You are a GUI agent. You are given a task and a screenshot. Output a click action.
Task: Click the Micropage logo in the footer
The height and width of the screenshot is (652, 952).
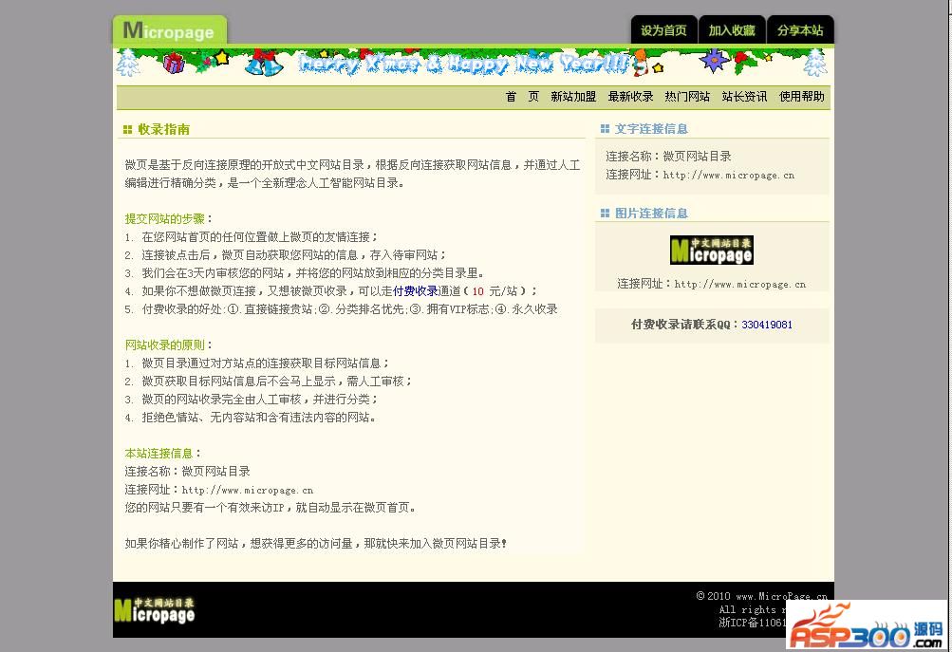155,610
